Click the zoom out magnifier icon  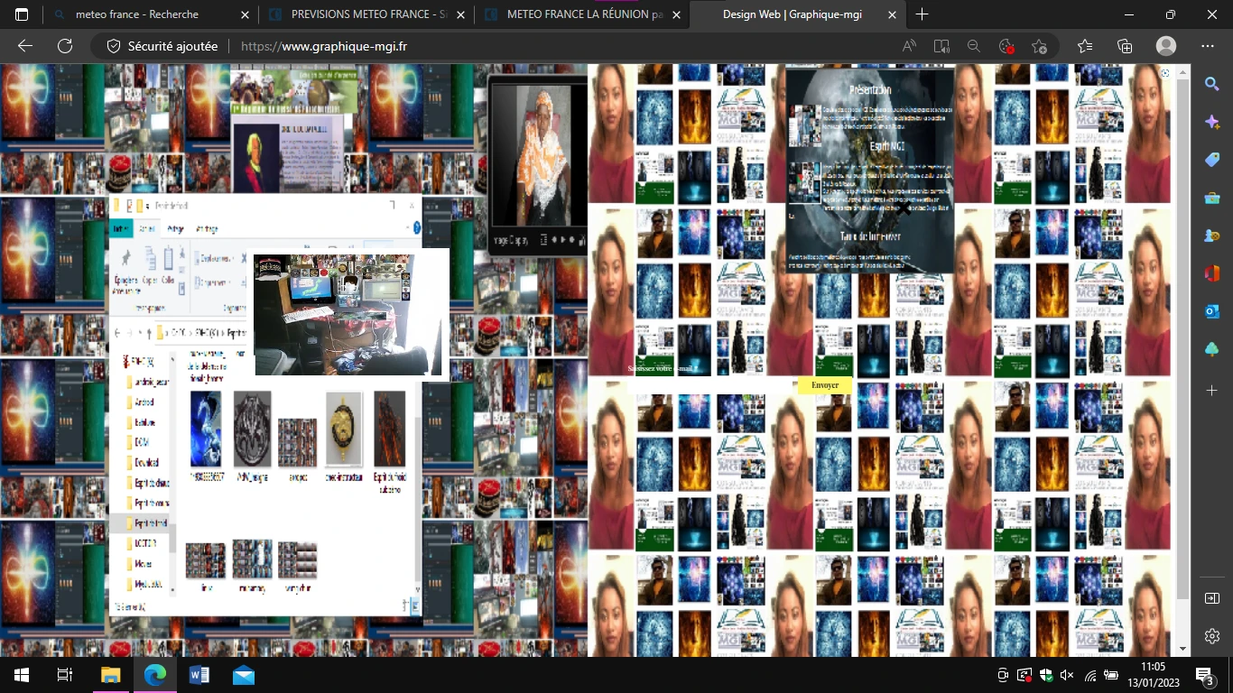974,46
